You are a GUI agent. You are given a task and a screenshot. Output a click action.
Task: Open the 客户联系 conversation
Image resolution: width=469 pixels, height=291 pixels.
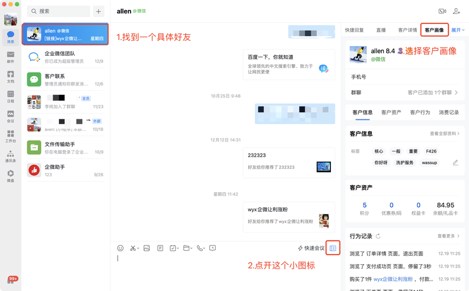tap(65, 80)
